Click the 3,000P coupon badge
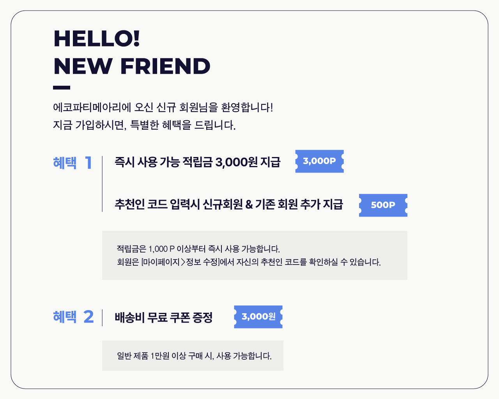 tap(319, 161)
